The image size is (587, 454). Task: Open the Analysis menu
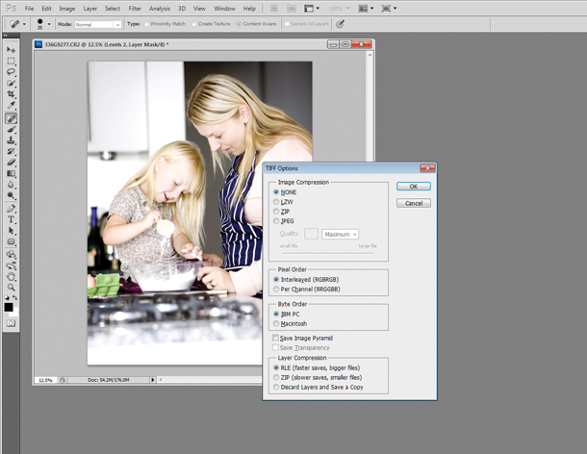coord(160,9)
